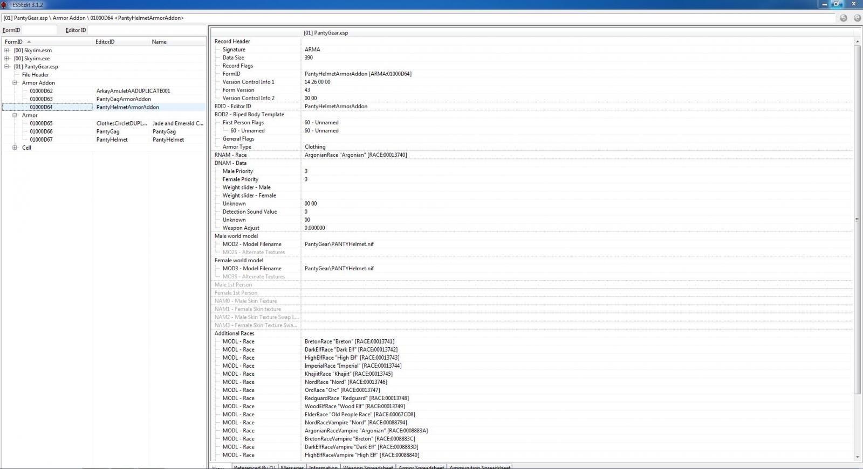Click the NordRaceVampire race entry

point(355,423)
